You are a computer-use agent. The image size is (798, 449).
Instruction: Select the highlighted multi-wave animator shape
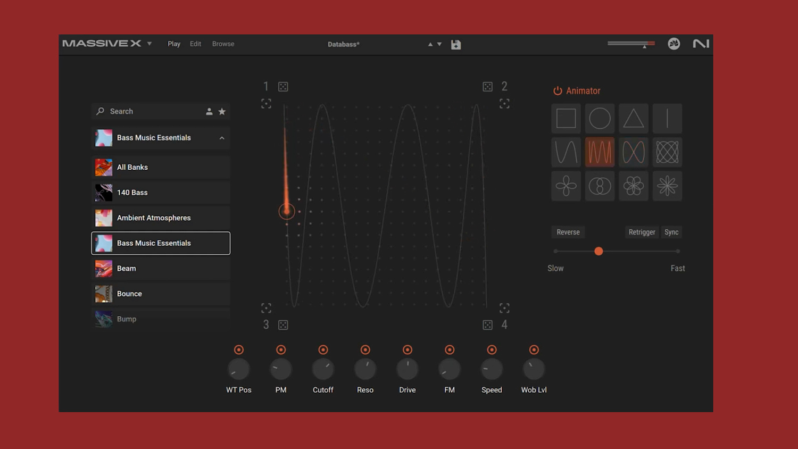coord(600,152)
